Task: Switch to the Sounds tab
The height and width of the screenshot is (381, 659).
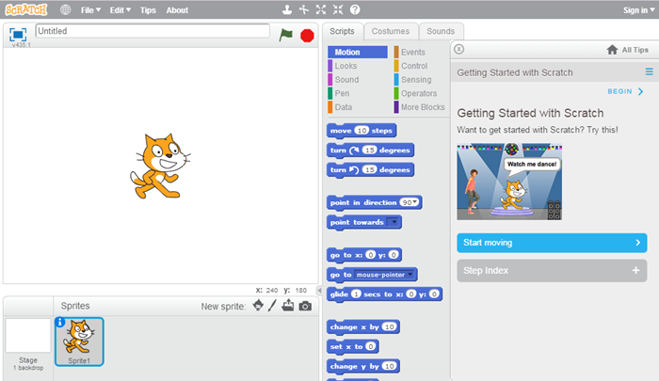Action: pos(441,31)
